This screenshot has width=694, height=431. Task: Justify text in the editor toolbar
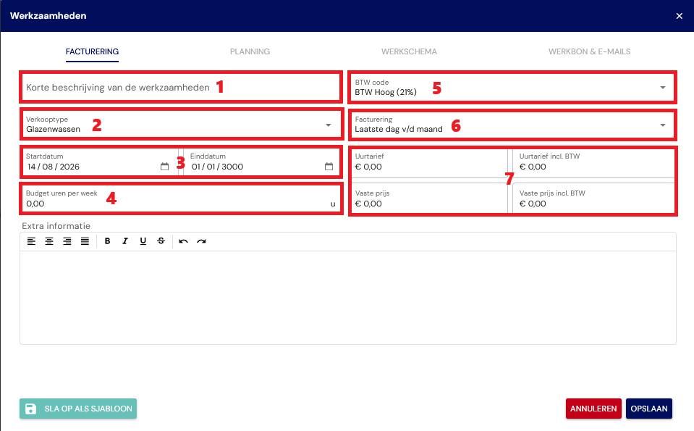(85, 241)
